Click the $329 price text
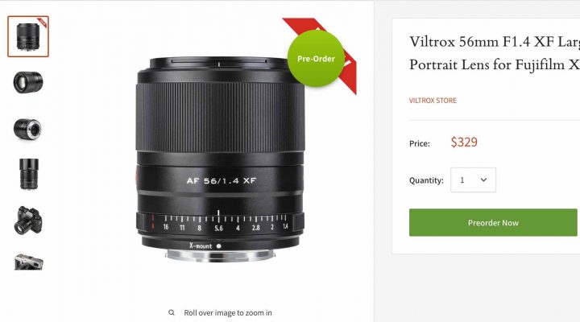The image size is (580, 322). click(464, 142)
